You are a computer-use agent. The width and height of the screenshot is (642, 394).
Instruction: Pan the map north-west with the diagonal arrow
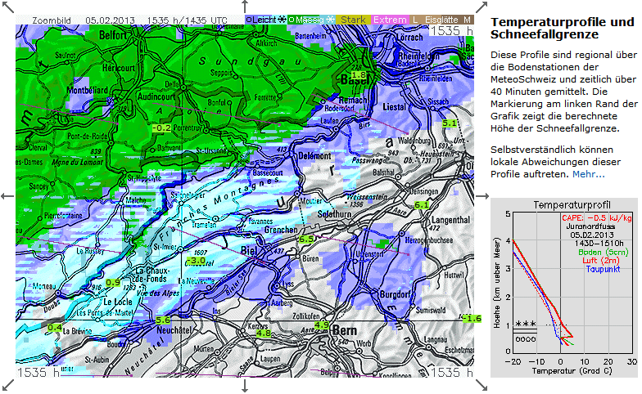[x=8, y=7]
